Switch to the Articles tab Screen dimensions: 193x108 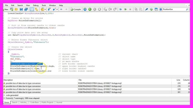pos(24,103)
